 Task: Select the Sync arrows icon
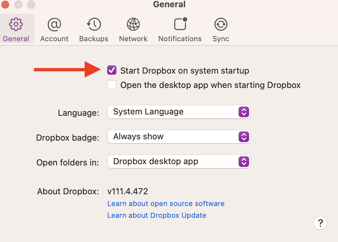coord(221,25)
